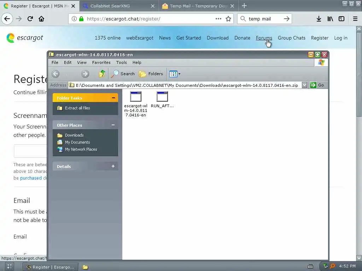Click the 4:52 PM taskbar clock
This screenshot has height=271, width=362.
(x=347, y=266)
